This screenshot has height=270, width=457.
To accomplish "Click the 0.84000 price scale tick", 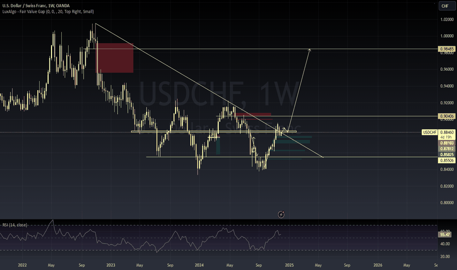I will 447,169.
